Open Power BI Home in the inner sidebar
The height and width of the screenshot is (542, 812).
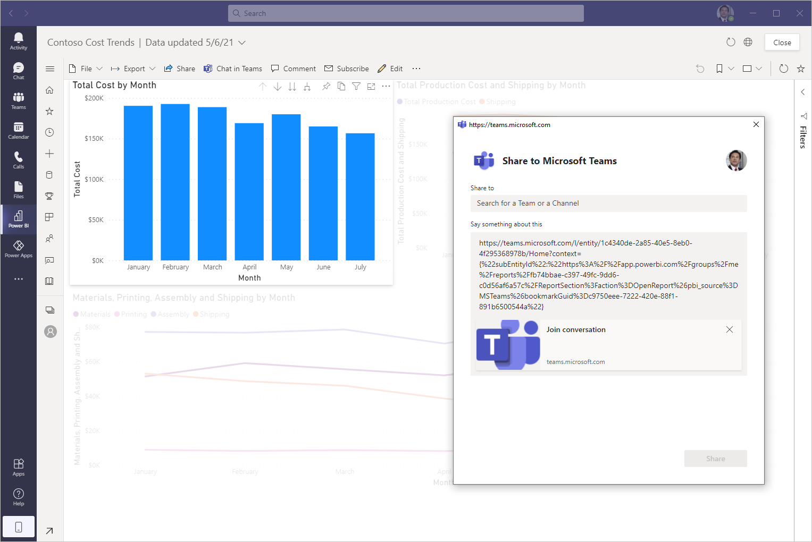tap(49, 90)
